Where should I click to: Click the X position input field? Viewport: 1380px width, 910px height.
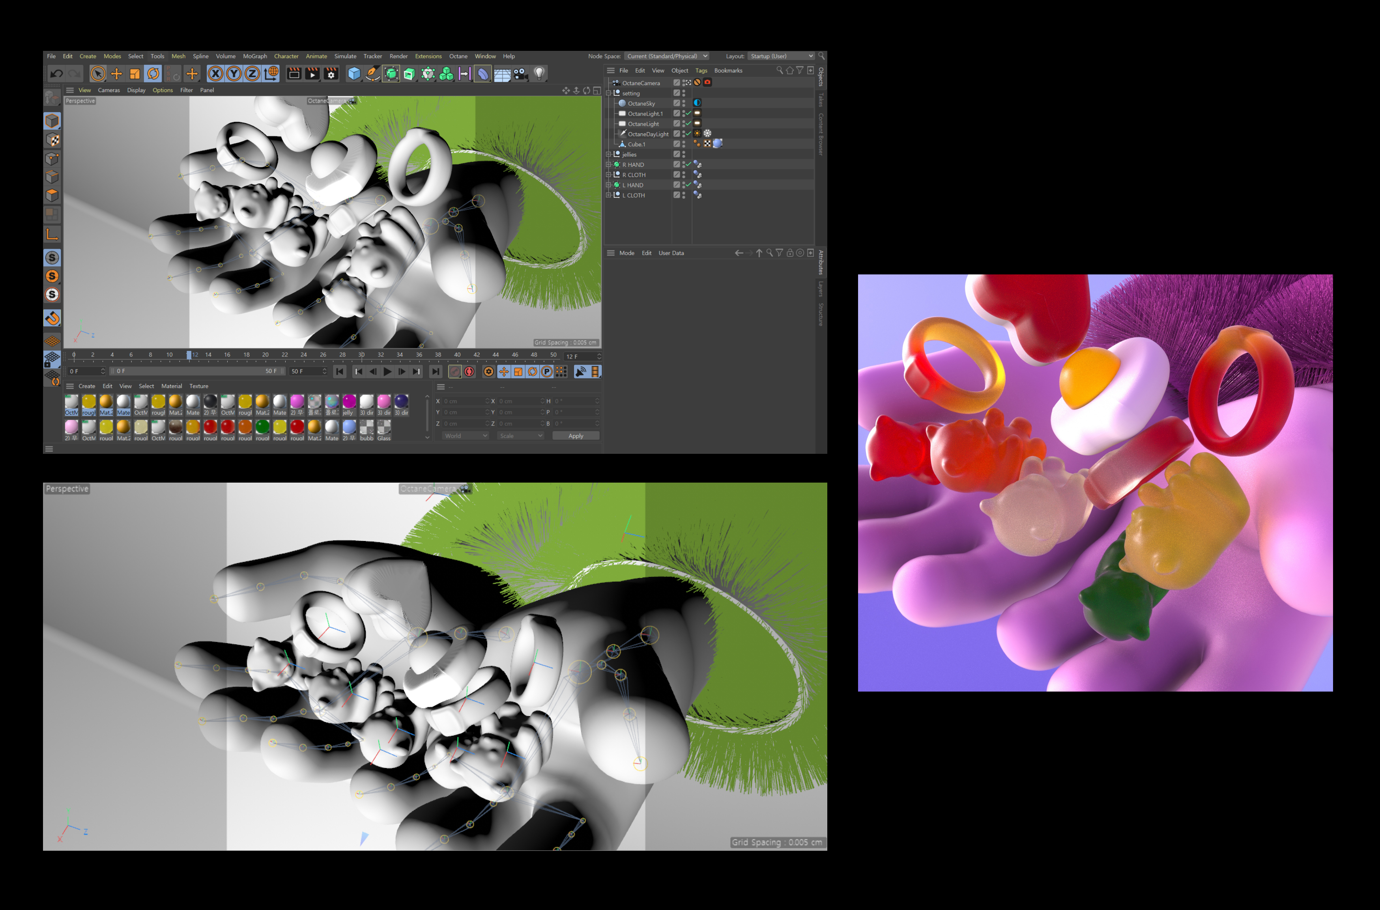click(466, 401)
